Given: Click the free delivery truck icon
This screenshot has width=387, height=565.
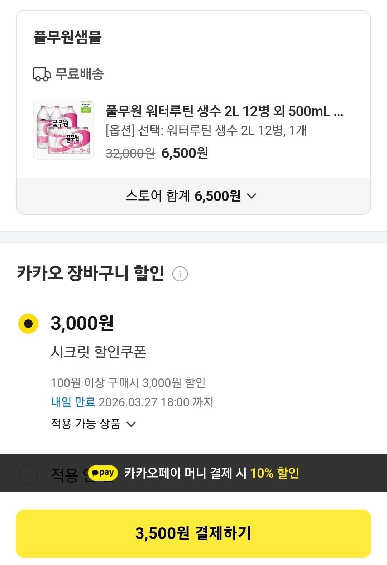Looking at the screenshot, I should 42,74.
